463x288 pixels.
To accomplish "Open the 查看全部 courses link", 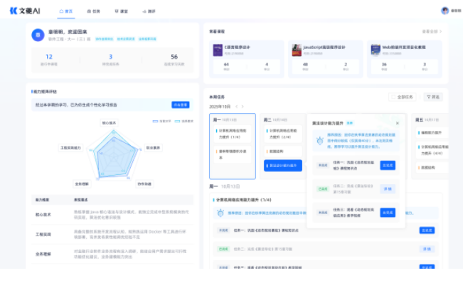I will point(432,31).
